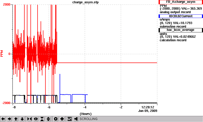Click the plus-sign toolbar icon
The image size is (203, 122).
tap(62, 119)
